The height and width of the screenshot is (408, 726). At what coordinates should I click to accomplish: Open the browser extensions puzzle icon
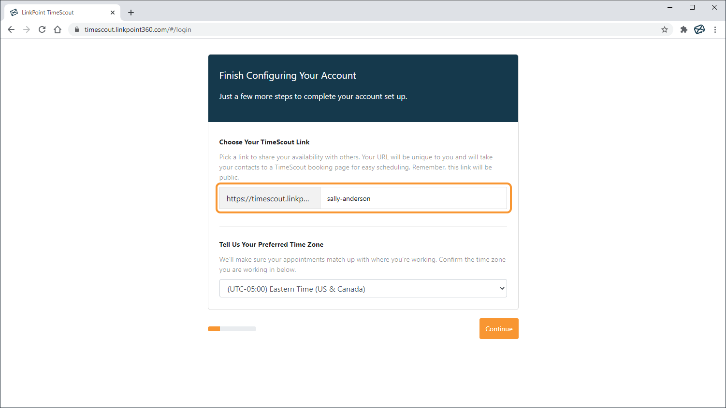point(683,29)
